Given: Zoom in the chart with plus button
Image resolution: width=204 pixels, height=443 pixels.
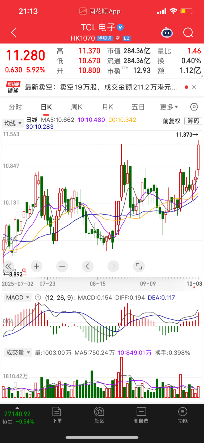Looking at the screenshot, I should pyautogui.click(x=36, y=266).
